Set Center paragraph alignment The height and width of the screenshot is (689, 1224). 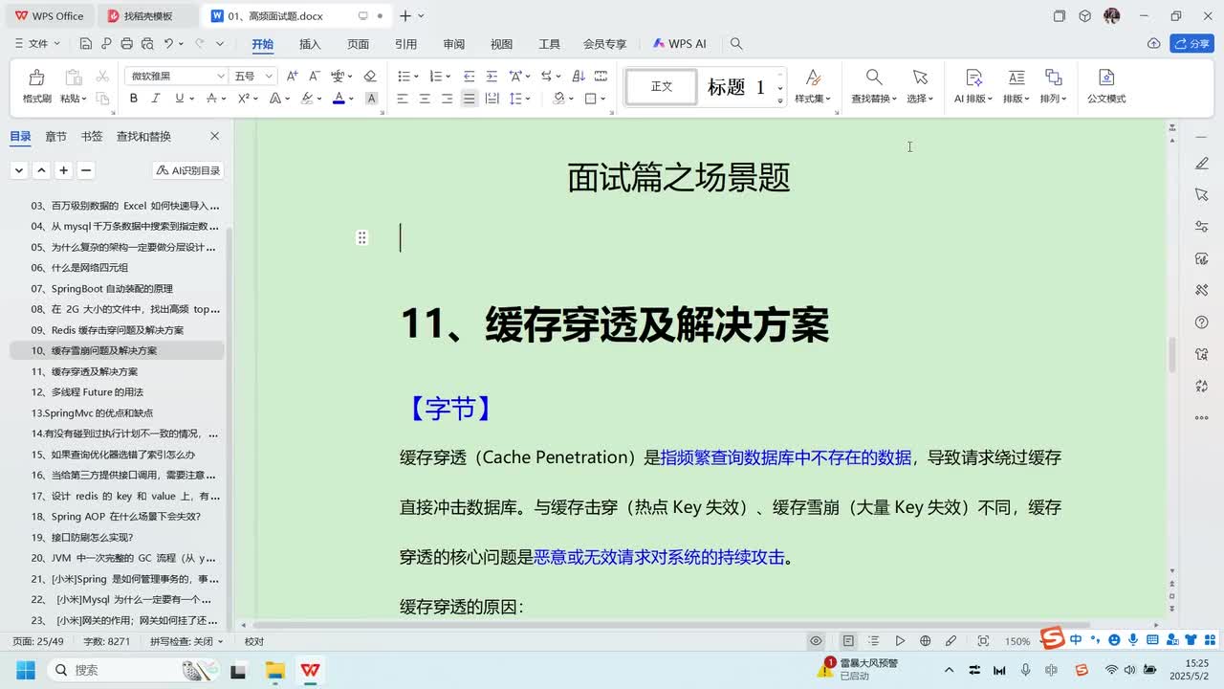(425, 99)
